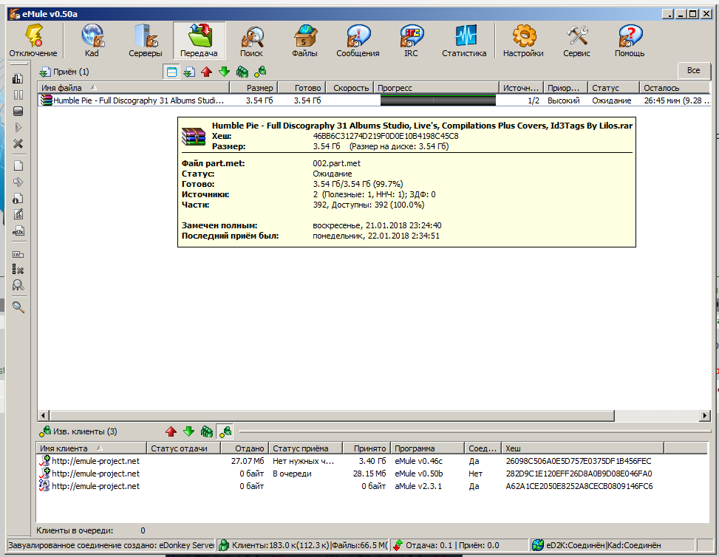719x557 pixels.
Task: Click the priority bar-chart icon in sidebar
Action: pyautogui.click(x=18, y=79)
